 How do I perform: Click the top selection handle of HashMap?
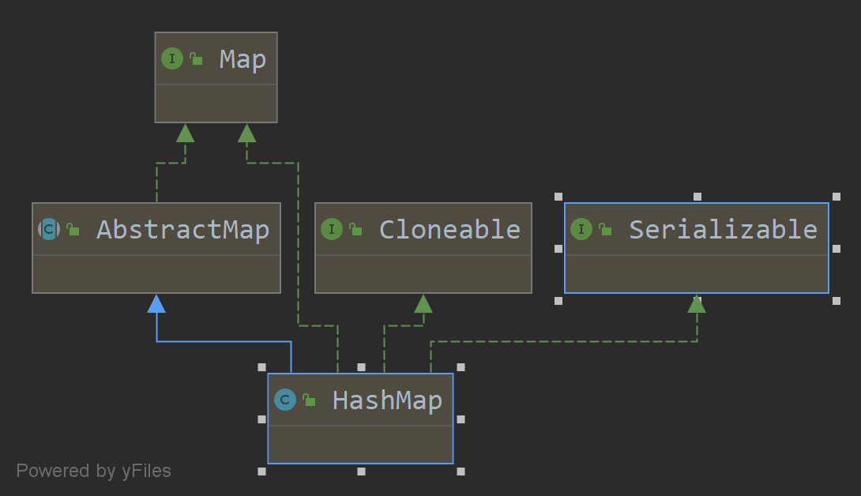point(361,366)
